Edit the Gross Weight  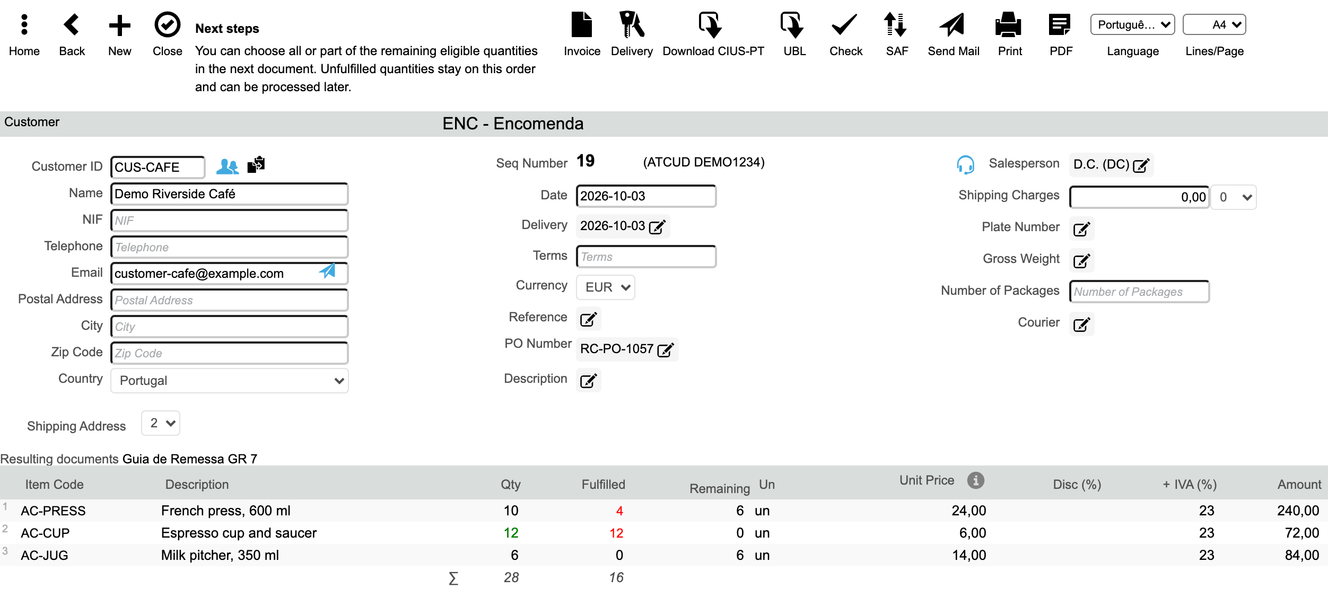(x=1082, y=261)
